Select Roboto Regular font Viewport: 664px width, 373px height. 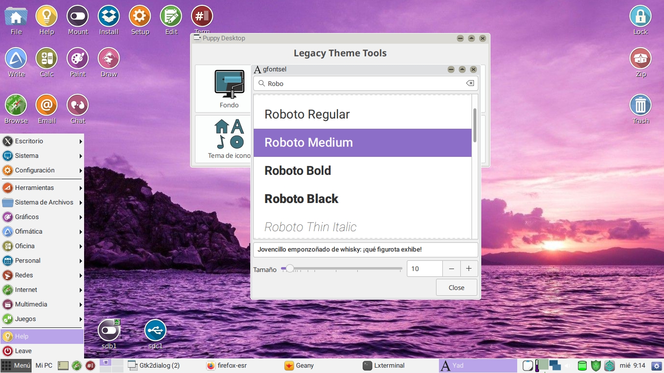point(363,115)
